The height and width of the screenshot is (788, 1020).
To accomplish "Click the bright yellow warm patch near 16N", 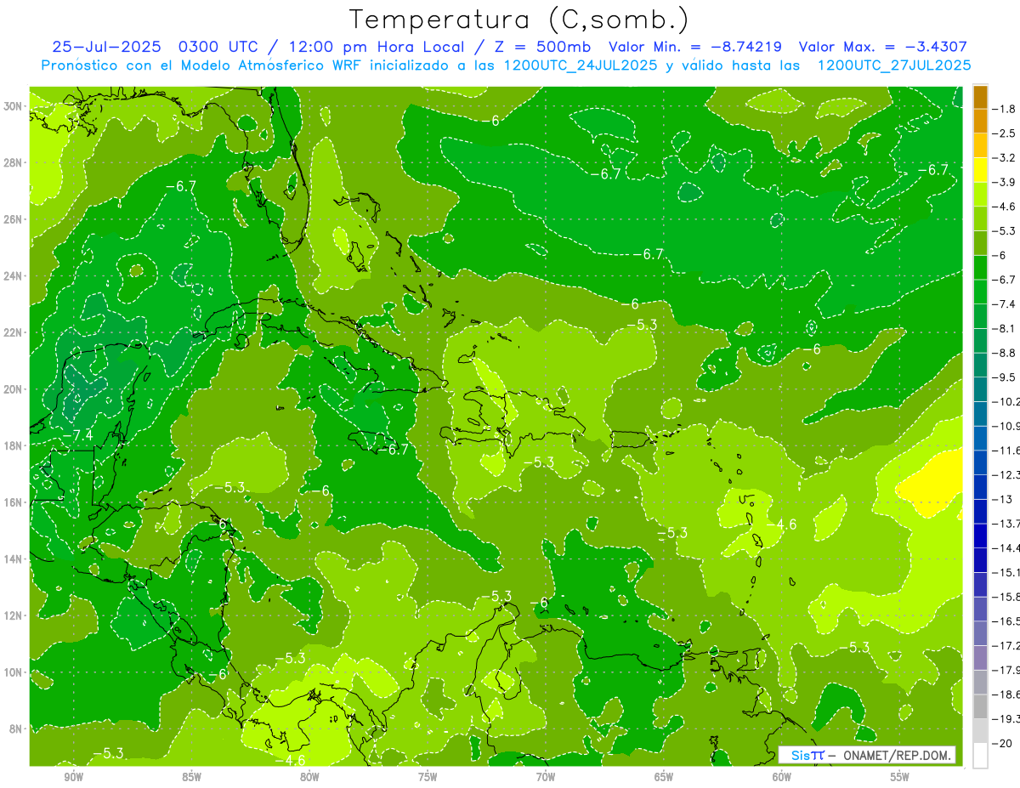I will click(x=933, y=485).
